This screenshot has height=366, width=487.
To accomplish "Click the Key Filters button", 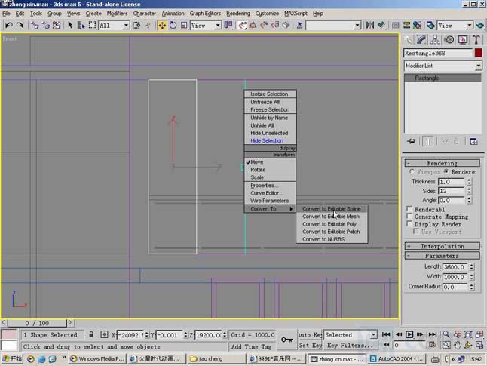I will coord(350,345).
